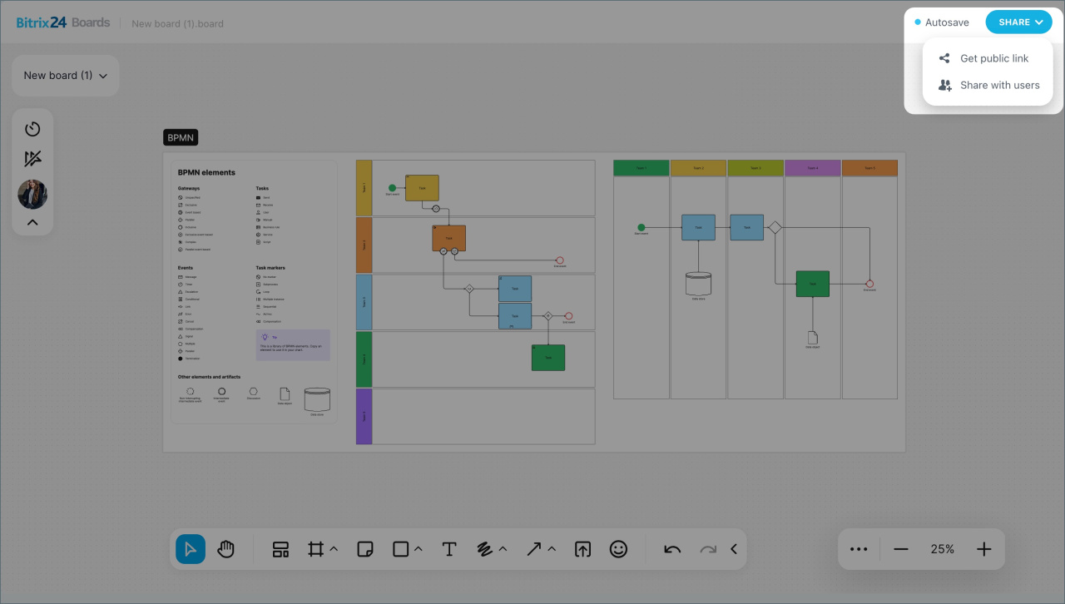Select the cursor pointer tool
The height and width of the screenshot is (604, 1065).
tap(191, 549)
